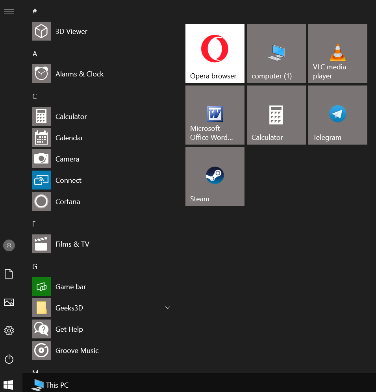Click the "Alarms & Clock" label

point(80,74)
